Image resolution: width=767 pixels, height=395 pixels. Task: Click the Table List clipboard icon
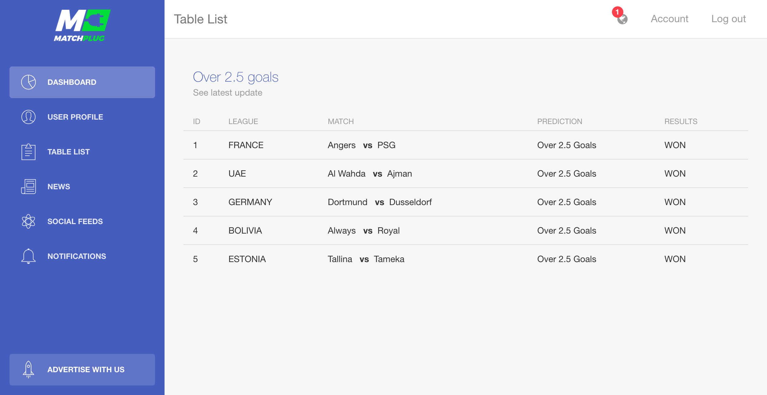[28, 152]
